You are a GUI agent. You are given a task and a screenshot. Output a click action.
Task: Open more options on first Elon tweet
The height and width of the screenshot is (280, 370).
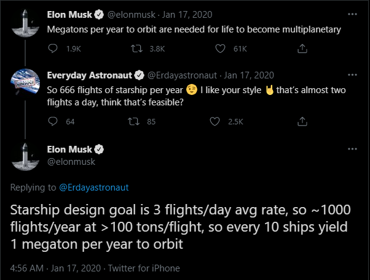(x=352, y=13)
